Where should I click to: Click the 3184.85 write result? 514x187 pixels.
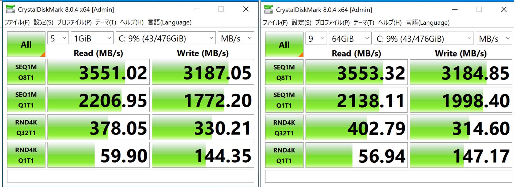click(461, 72)
